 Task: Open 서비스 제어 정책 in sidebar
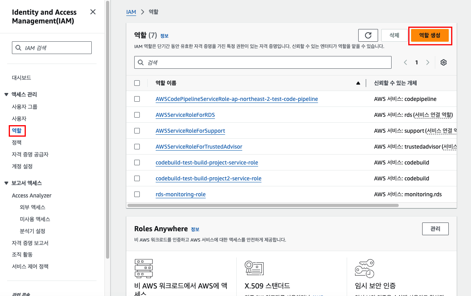pos(30,267)
